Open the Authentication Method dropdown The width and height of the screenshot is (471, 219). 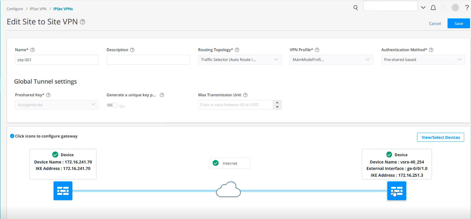click(423, 60)
